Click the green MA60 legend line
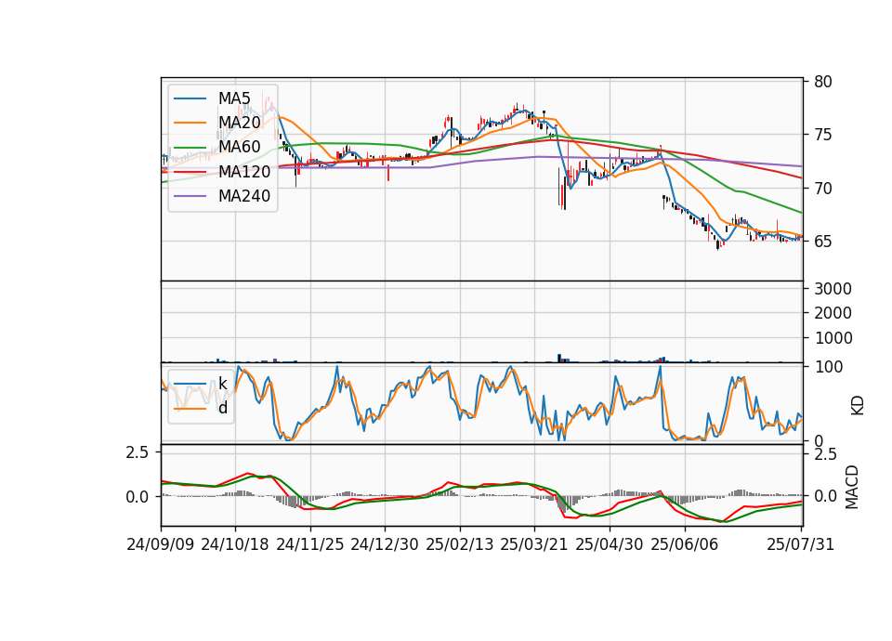Screen dimensions: 892x641 (x=190, y=148)
